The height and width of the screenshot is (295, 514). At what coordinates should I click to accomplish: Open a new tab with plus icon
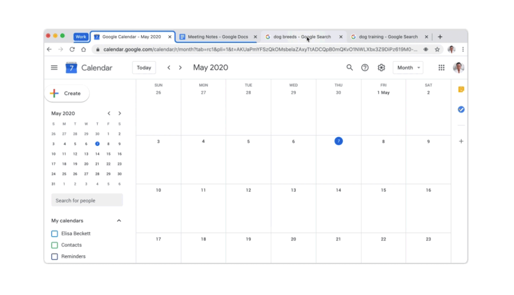tap(440, 37)
